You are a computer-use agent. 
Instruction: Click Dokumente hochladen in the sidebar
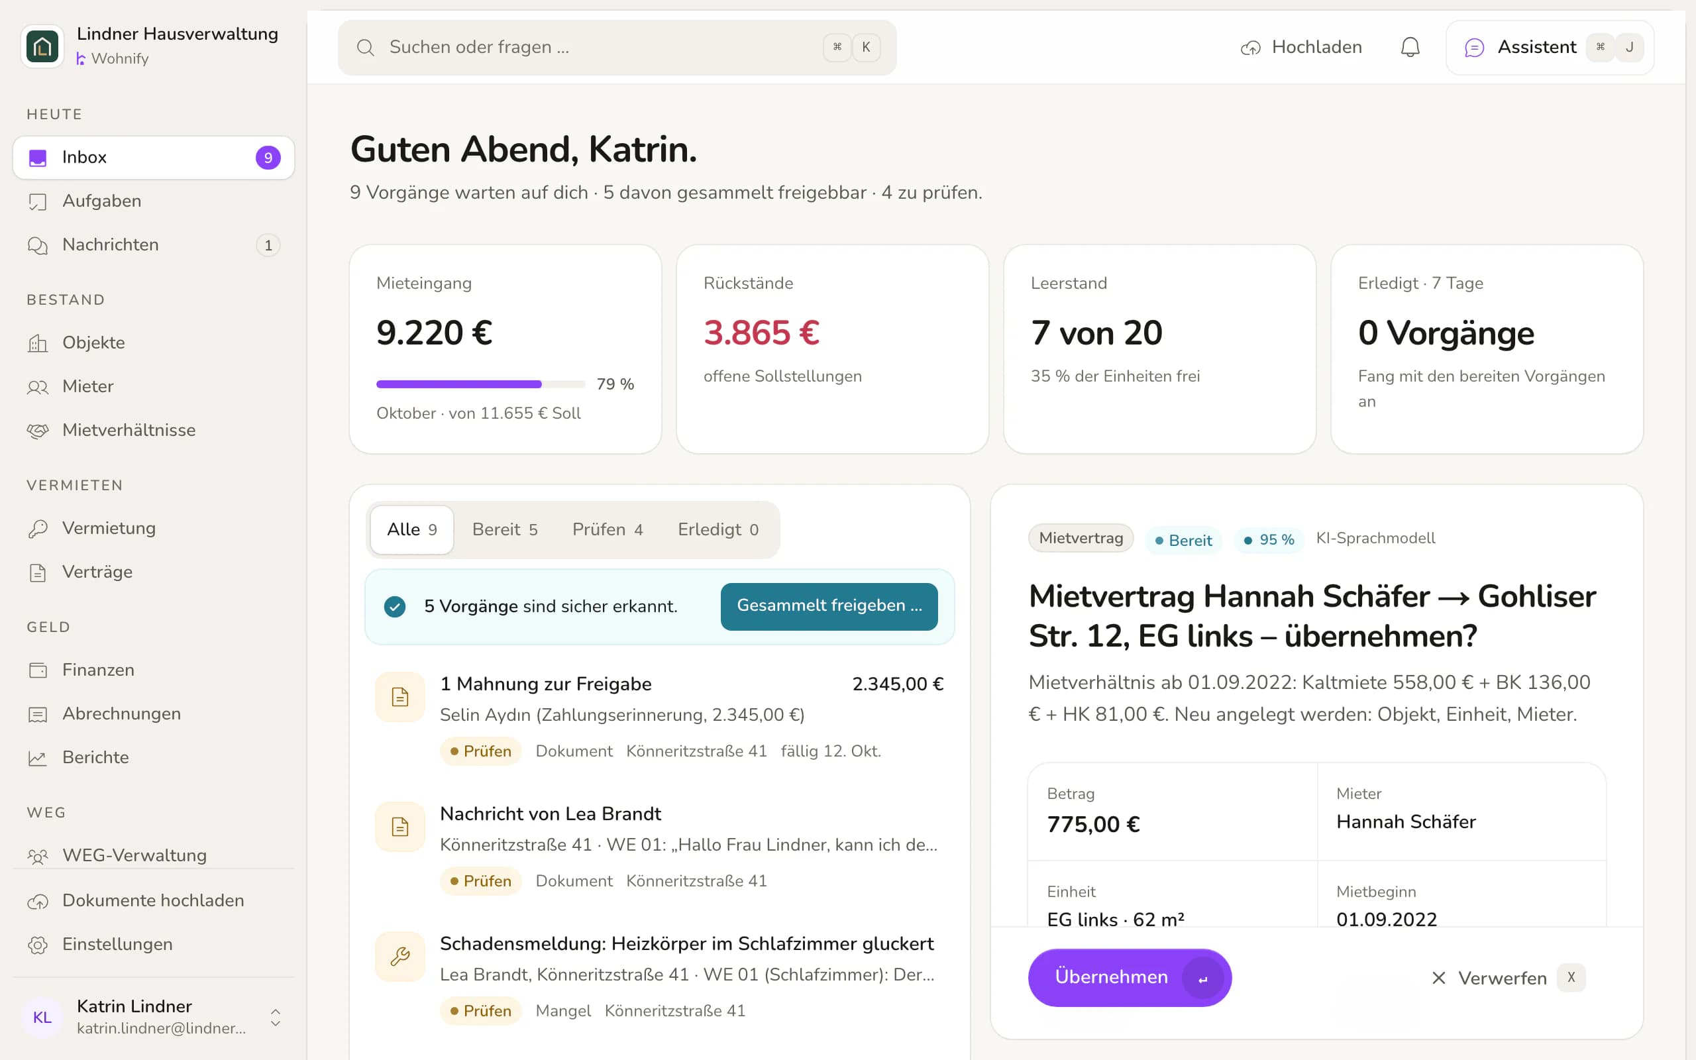(154, 900)
